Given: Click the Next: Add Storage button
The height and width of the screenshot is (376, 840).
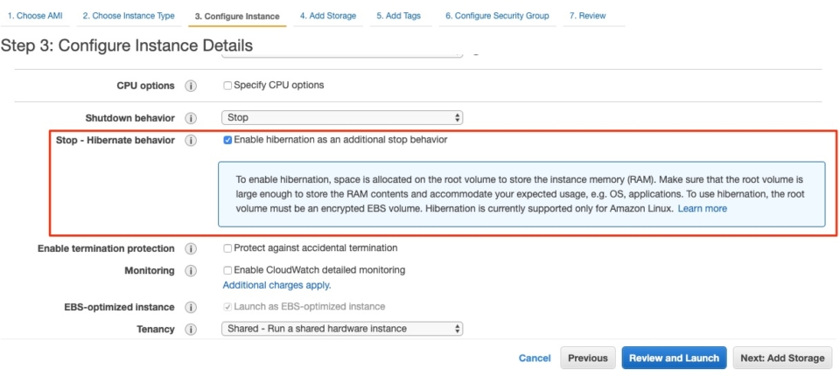Looking at the screenshot, I should coord(782,358).
